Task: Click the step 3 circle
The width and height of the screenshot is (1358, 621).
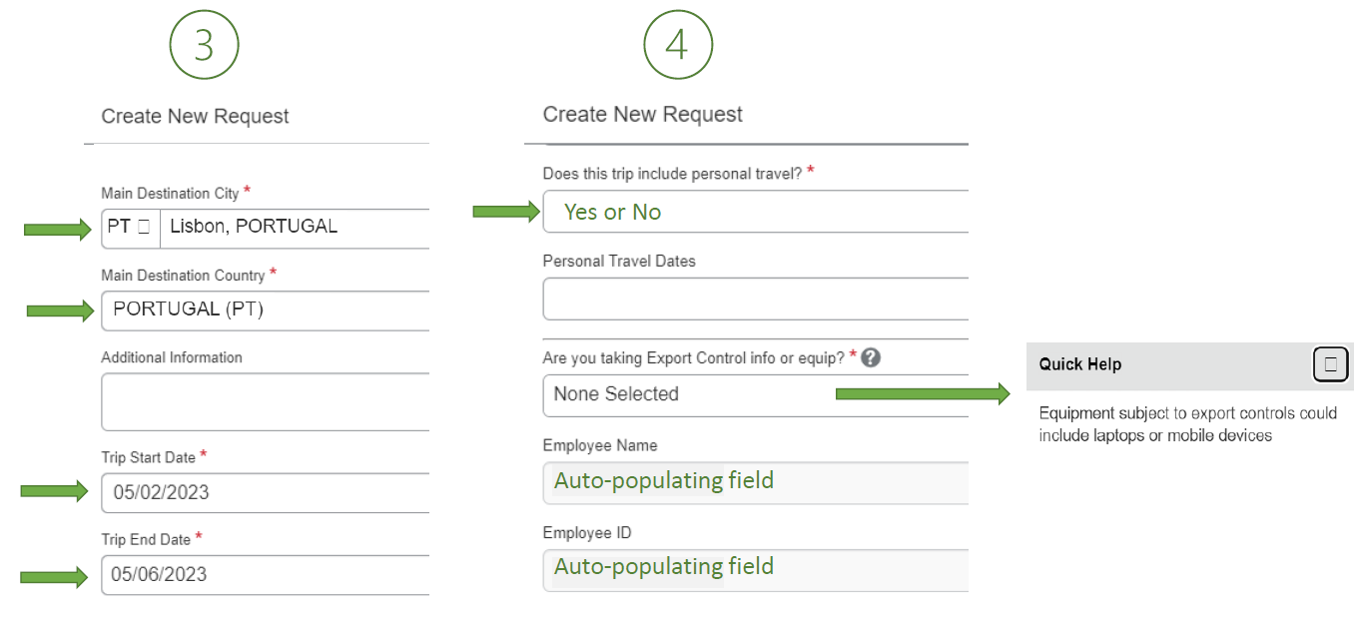Action: pos(204,45)
